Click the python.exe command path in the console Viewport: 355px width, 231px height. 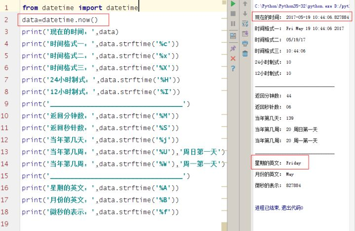(302, 6)
